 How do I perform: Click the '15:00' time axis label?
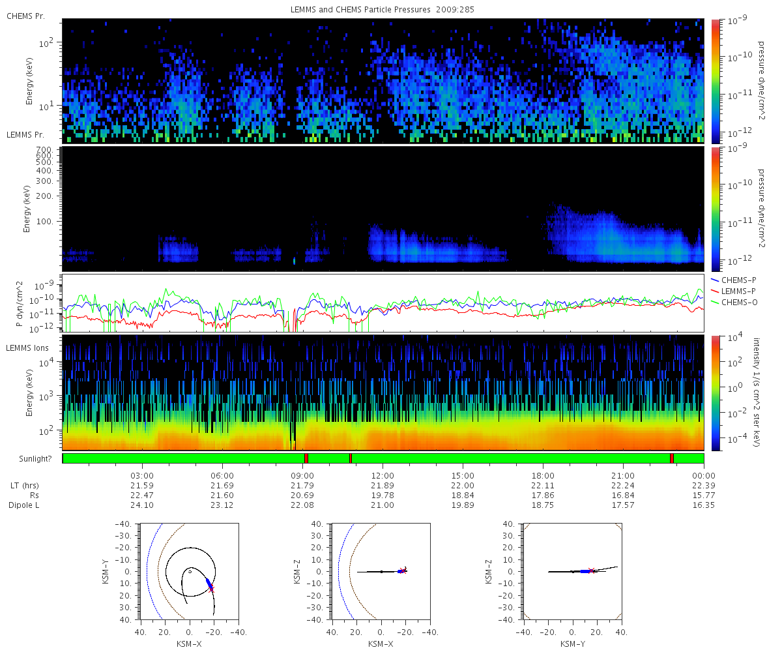click(463, 476)
